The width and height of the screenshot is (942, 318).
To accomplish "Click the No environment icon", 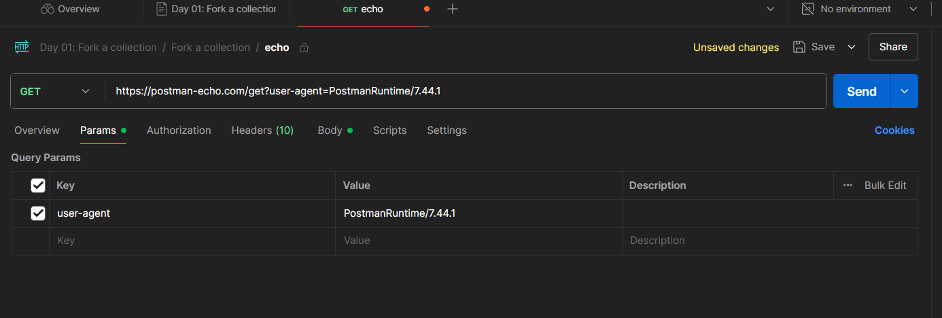I will [807, 9].
